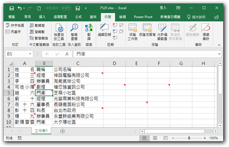The height and width of the screenshot is (147, 229).
Task: Select row 7 header
Action: point(9,105)
